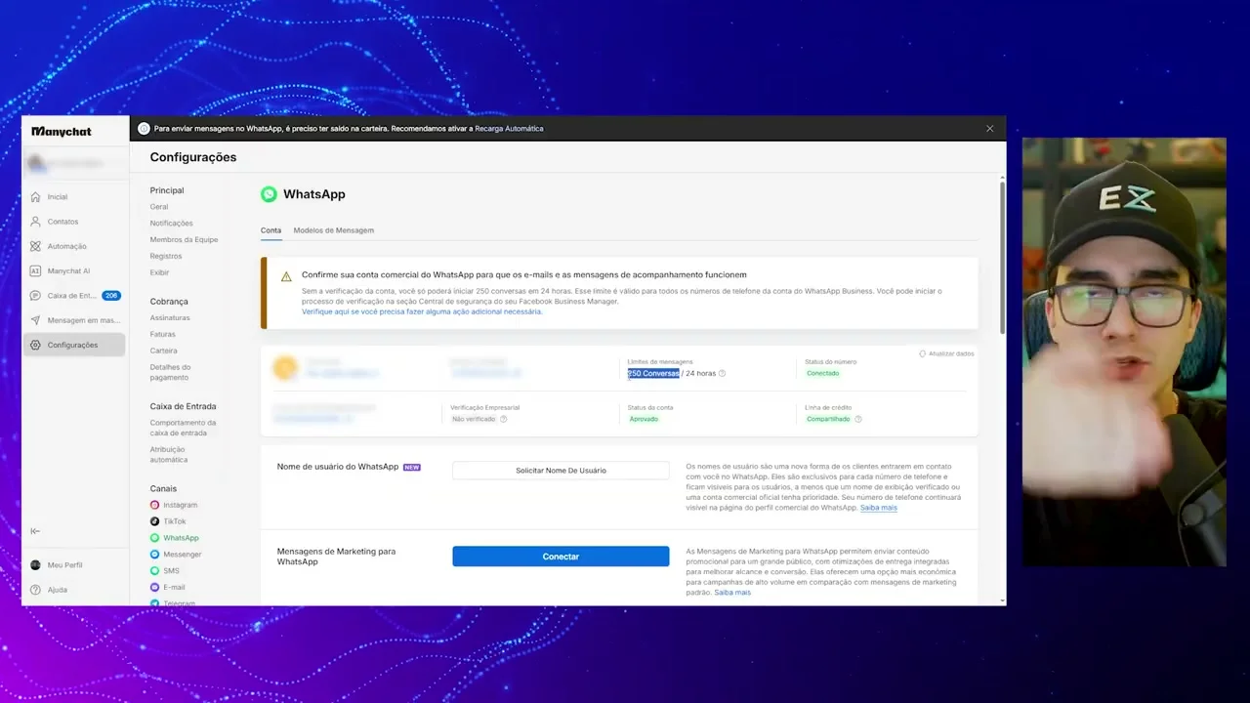This screenshot has height=703, width=1250.
Task: Open Atribuição automática settings
Action: point(169,454)
